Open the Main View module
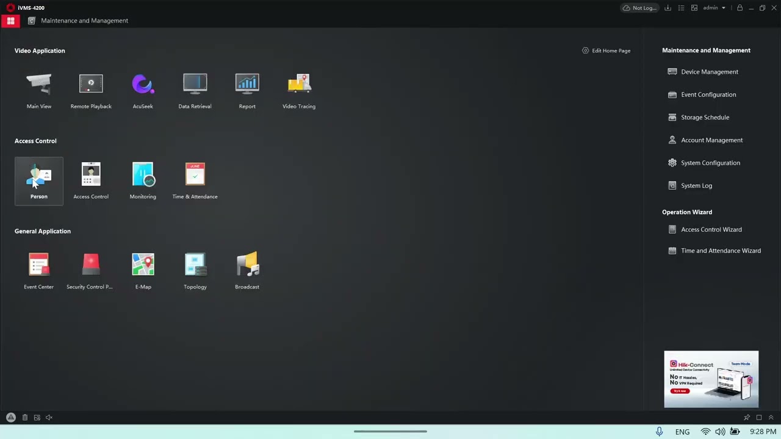 [x=39, y=91]
